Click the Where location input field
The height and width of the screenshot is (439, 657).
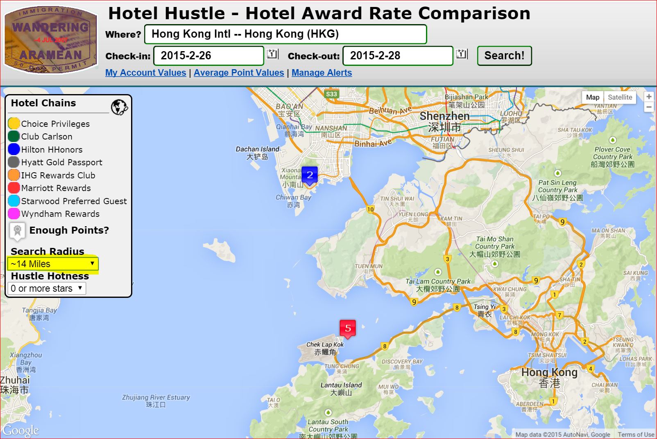[x=285, y=34]
